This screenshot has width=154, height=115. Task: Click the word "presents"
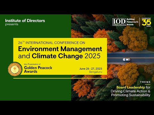click(12, 24)
